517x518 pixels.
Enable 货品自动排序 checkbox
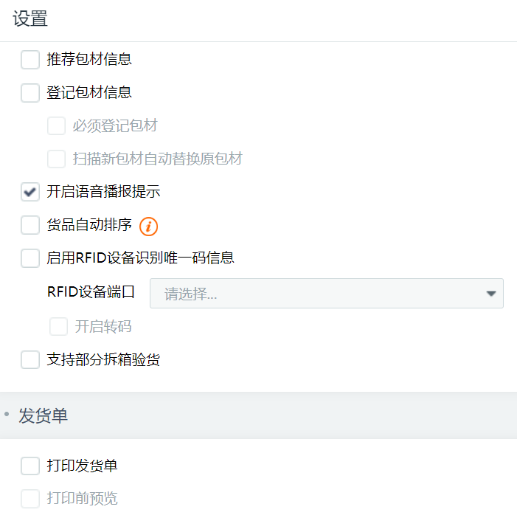click(x=30, y=225)
